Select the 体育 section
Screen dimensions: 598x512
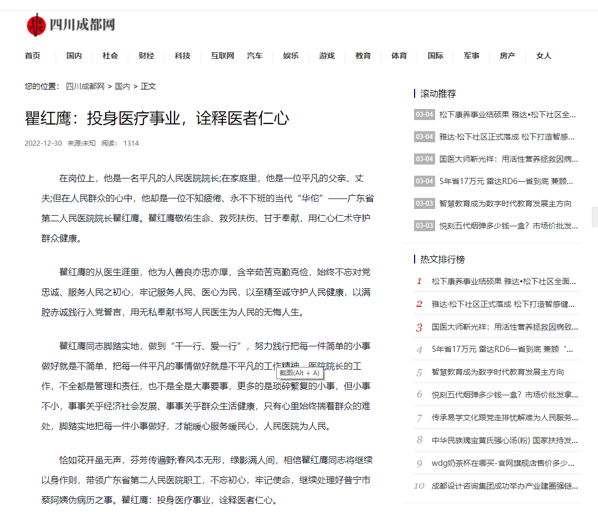(x=399, y=56)
